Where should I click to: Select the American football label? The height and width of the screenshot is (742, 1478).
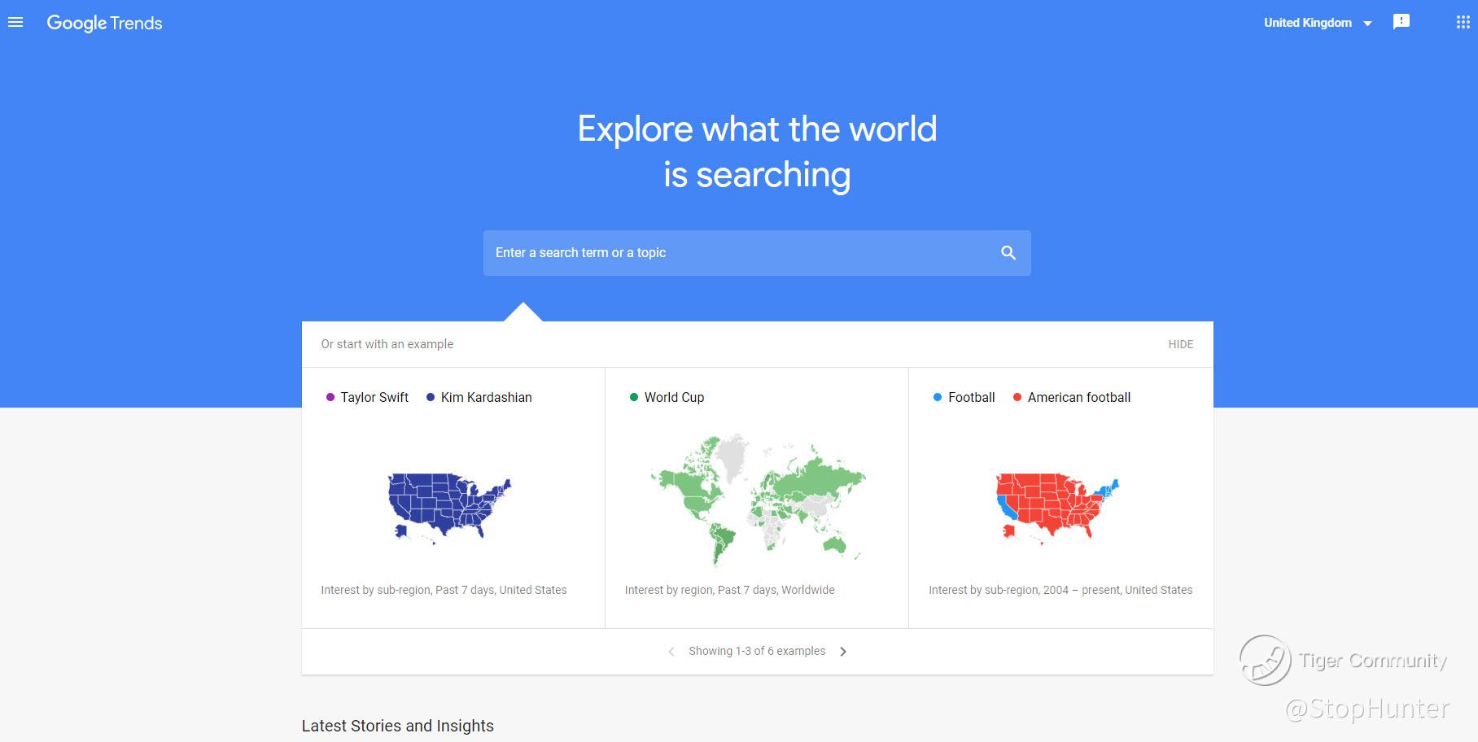pos(1078,397)
